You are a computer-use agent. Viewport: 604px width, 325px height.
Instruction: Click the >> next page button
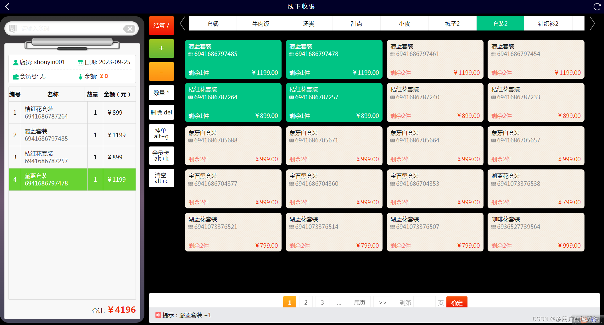(x=383, y=302)
